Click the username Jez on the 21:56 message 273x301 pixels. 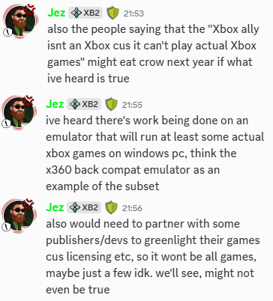[55, 207]
